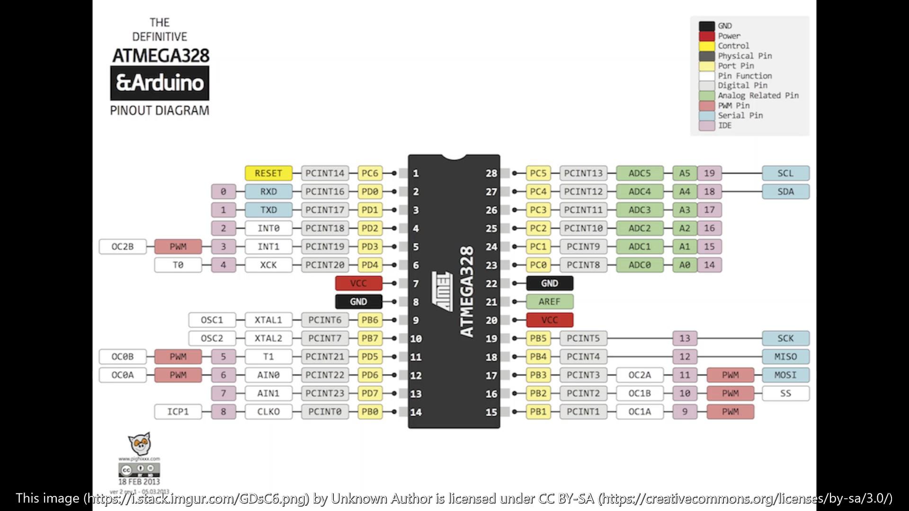Click the AREF pin label
Image resolution: width=909 pixels, height=511 pixels.
point(548,301)
